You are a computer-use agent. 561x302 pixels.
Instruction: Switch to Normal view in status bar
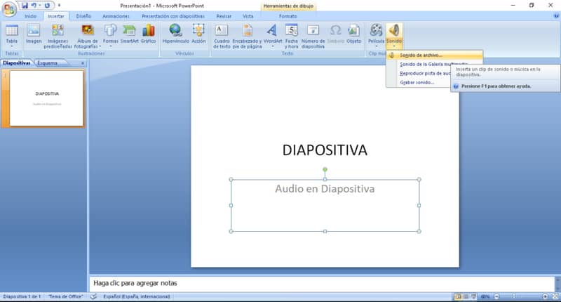(458, 296)
